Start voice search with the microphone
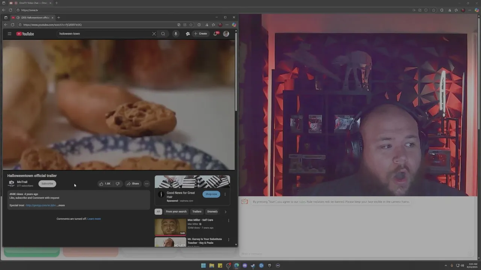Screen dimensions: 481x270 [x=175, y=34]
